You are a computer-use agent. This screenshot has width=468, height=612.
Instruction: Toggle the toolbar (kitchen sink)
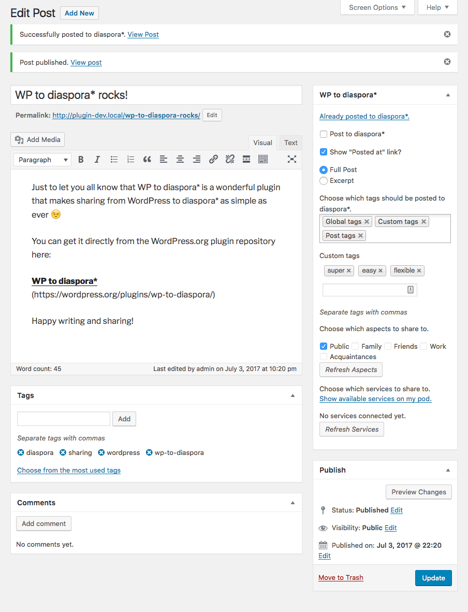coord(263,159)
